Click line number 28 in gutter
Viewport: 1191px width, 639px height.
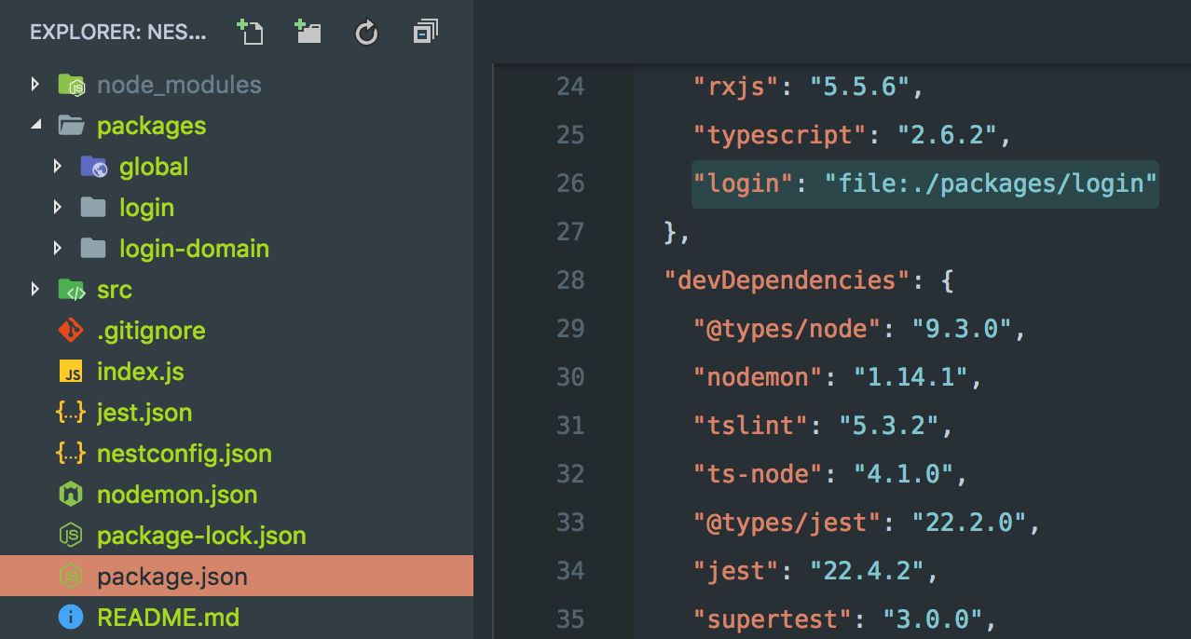coord(569,280)
